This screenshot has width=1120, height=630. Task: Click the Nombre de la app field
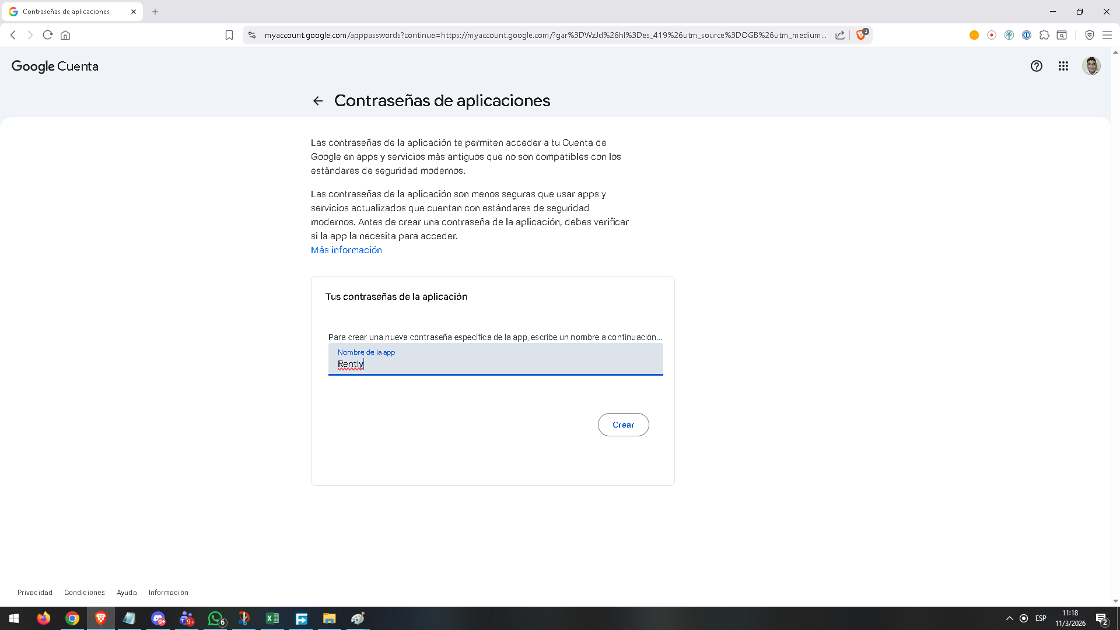tap(495, 360)
